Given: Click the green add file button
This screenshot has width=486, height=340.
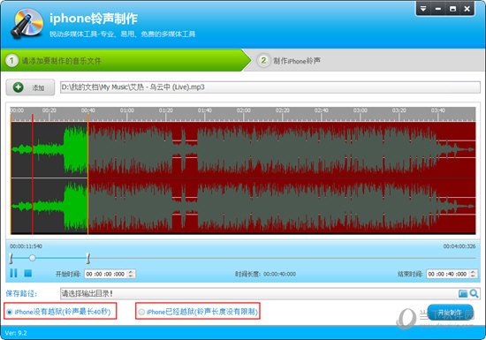Looking at the screenshot, I should [x=30, y=87].
